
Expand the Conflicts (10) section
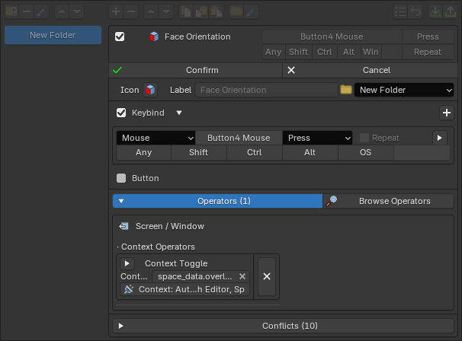(283, 326)
